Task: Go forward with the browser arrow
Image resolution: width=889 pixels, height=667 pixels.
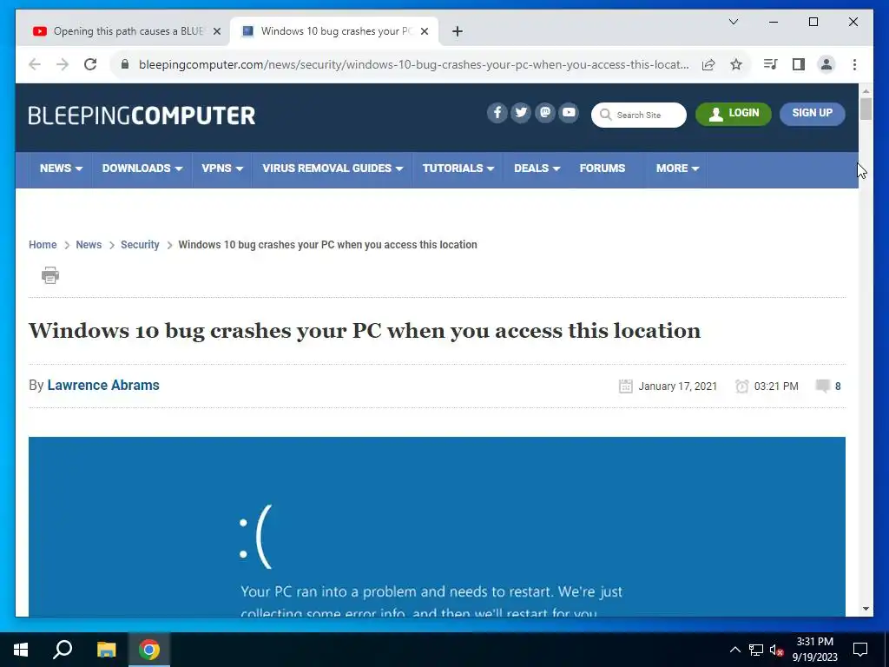Action: tap(63, 64)
